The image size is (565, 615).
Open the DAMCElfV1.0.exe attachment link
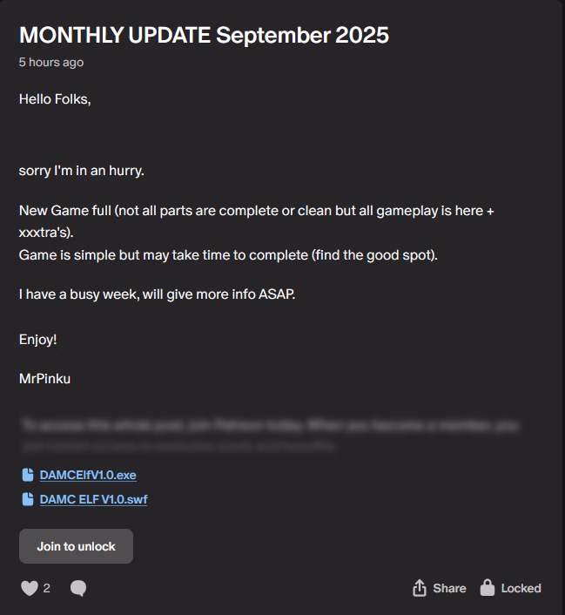coord(88,475)
